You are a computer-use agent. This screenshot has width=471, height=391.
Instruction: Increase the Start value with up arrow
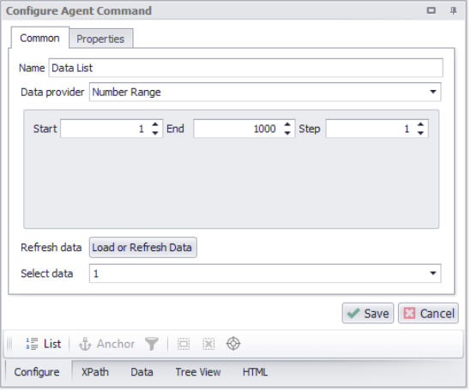(x=155, y=124)
